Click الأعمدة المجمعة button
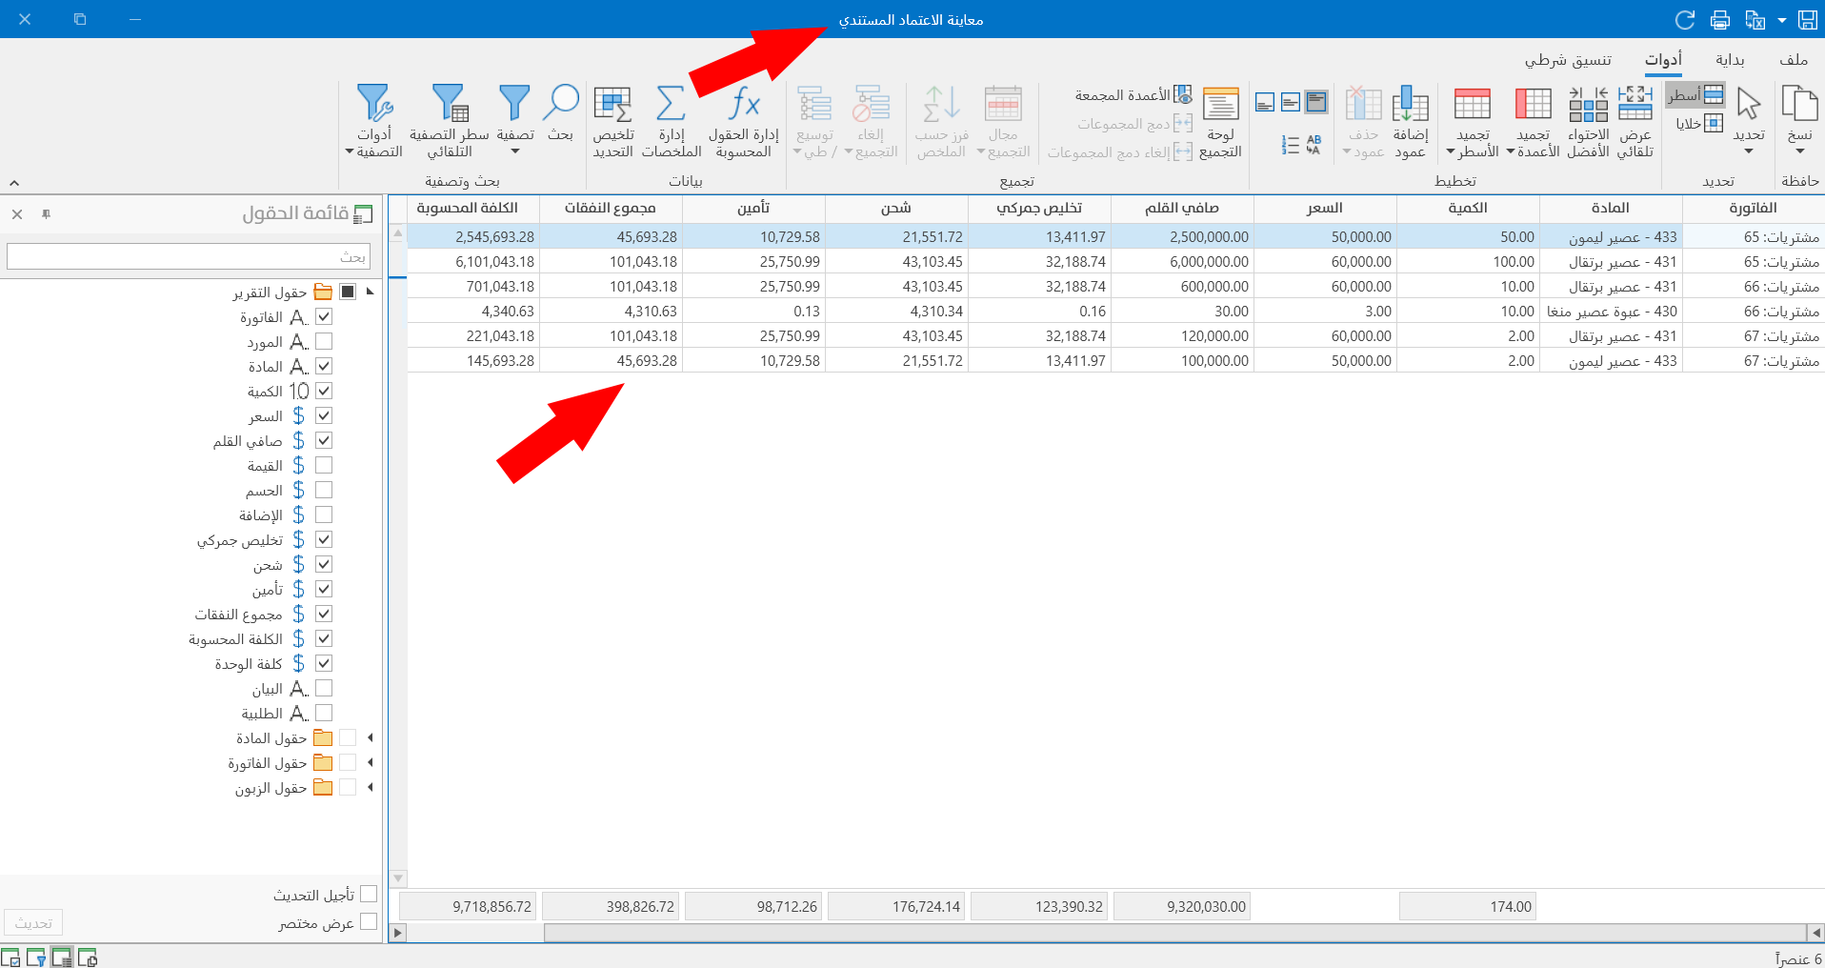The image size is (1825, 968). pos(1133,95)
